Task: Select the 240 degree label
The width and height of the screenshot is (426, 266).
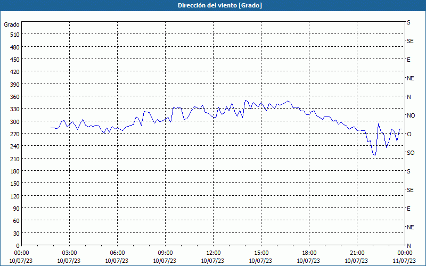Action: 15,147
